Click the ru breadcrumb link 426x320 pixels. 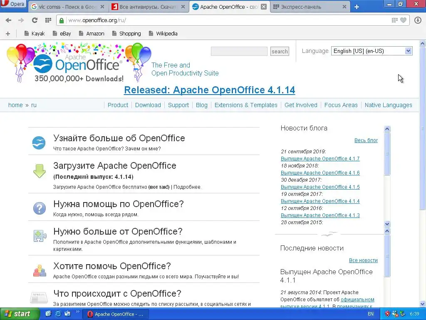click(34, 105)
